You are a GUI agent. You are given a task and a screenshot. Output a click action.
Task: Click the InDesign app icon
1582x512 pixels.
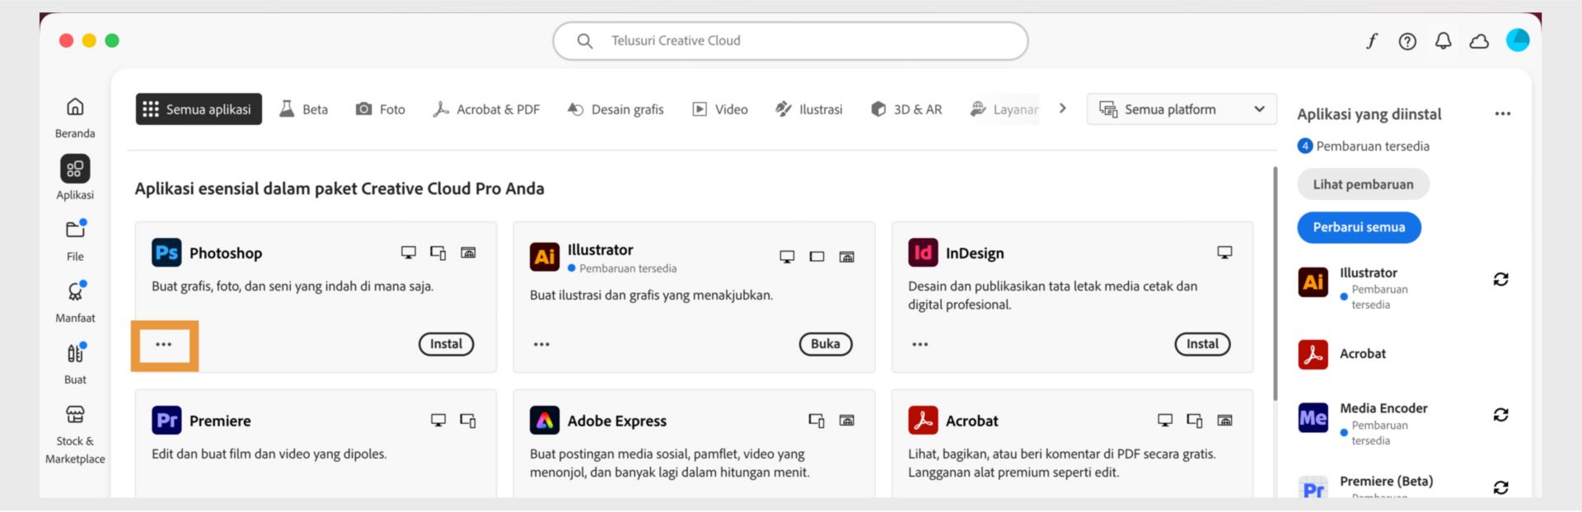pyautogui.click(x=923, y=253)
